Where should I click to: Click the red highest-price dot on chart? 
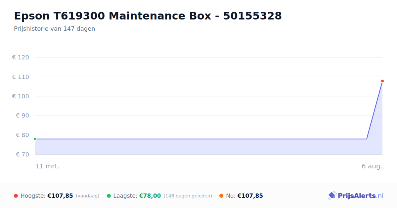382,81
